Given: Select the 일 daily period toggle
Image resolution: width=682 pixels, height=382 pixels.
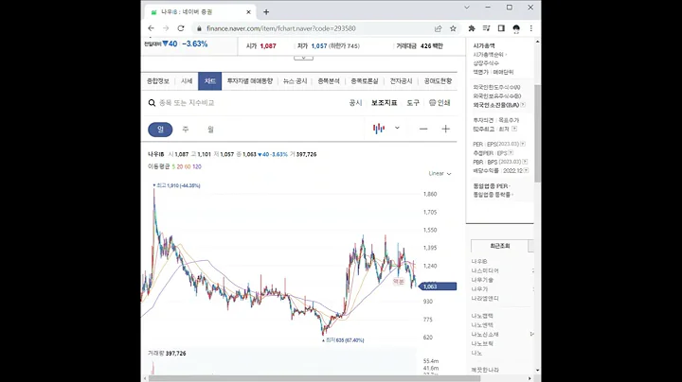Looking at the screenshot, I should coord(160,130).
